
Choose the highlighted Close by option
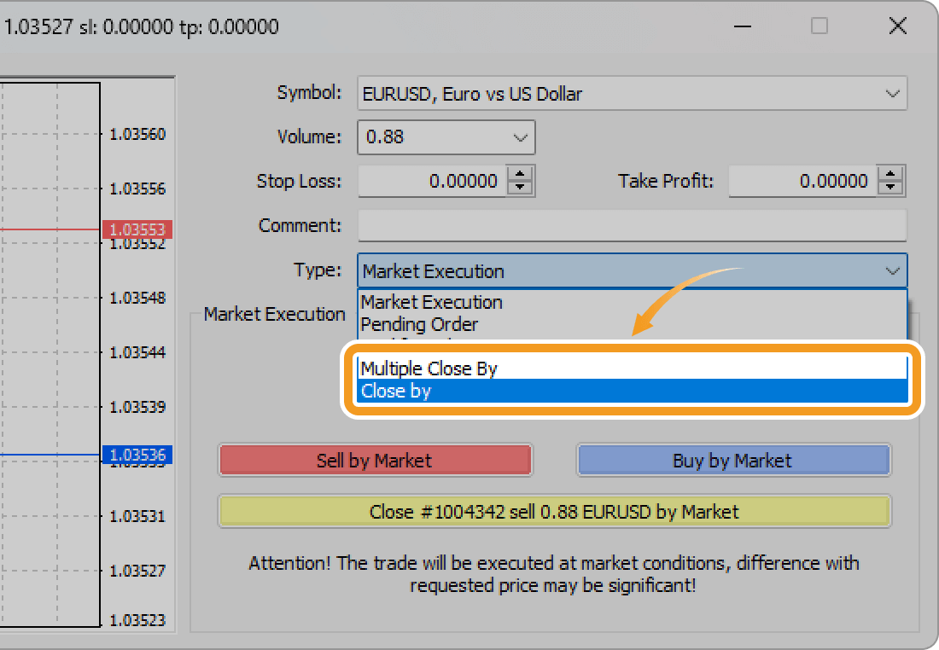(x=396, y=391)
